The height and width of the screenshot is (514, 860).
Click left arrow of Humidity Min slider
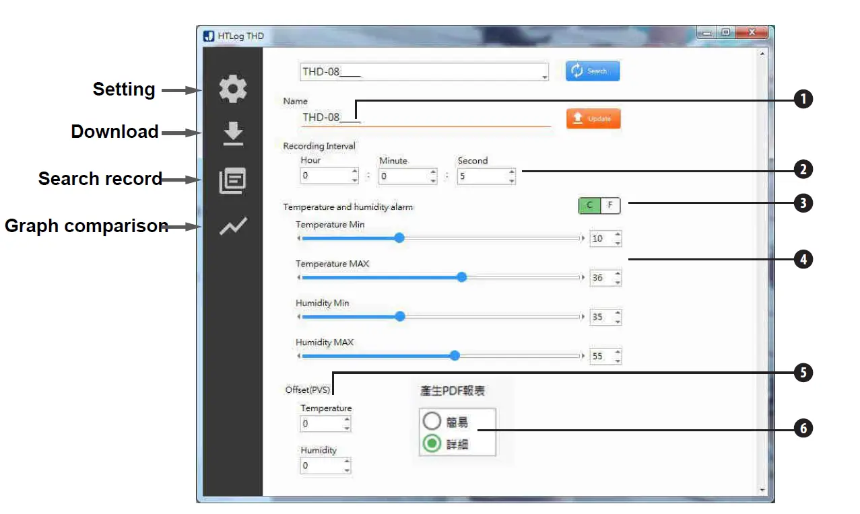[298, 316]
